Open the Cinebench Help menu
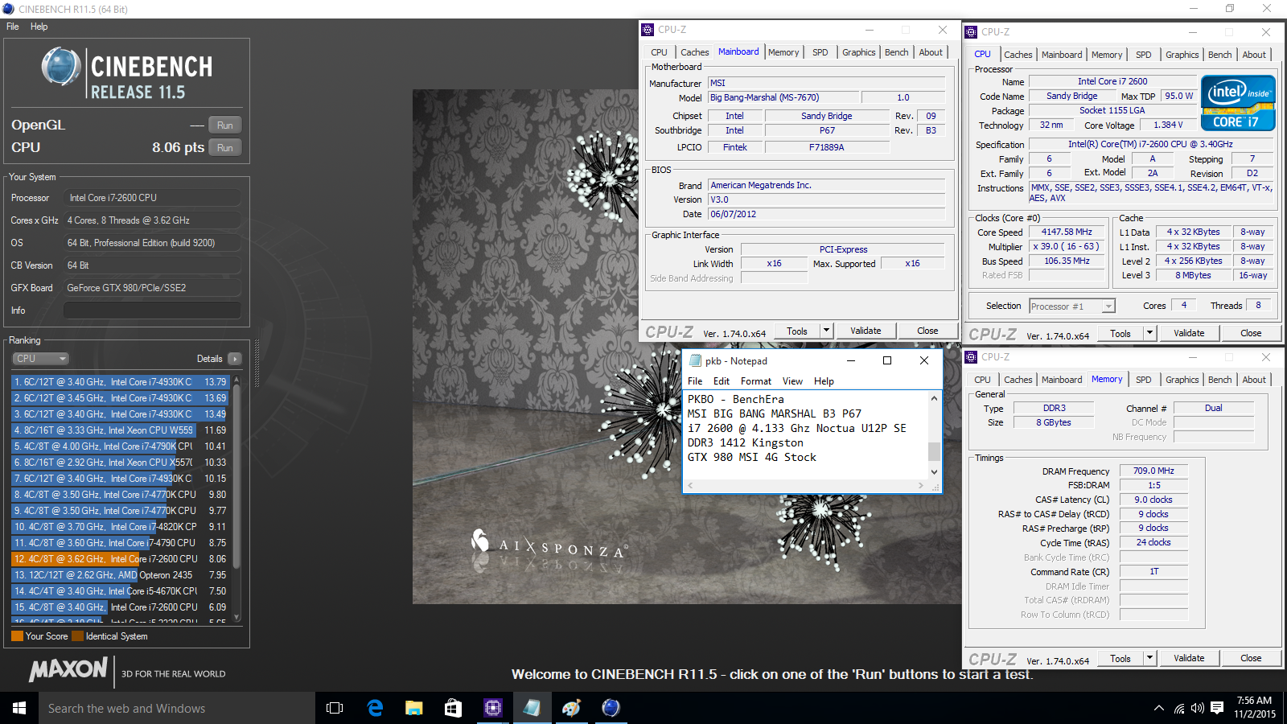Screen dimensions: 1287x724 [x=39, y=27]
